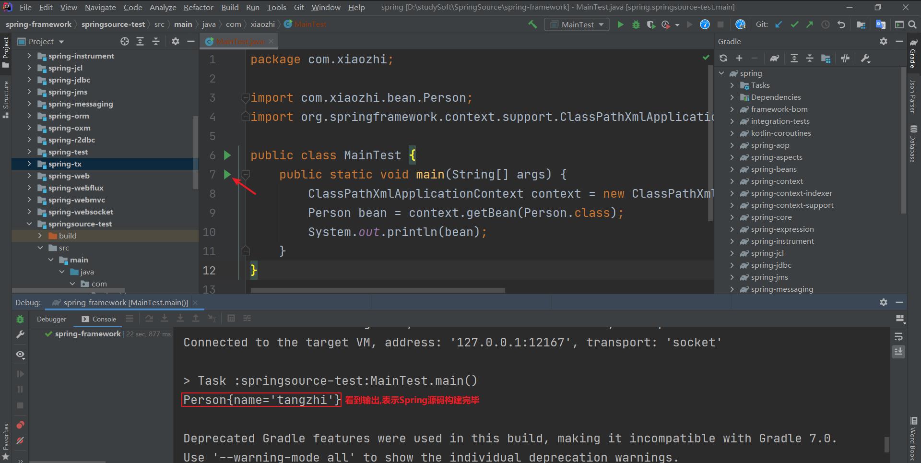The height and width of the screenshot is (463, 921).
Task: Toggle the Json Parser side panel
Action: [x=913, y=96]
